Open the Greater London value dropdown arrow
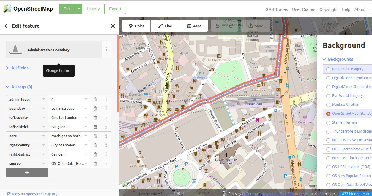 click(x=86, y=118)
